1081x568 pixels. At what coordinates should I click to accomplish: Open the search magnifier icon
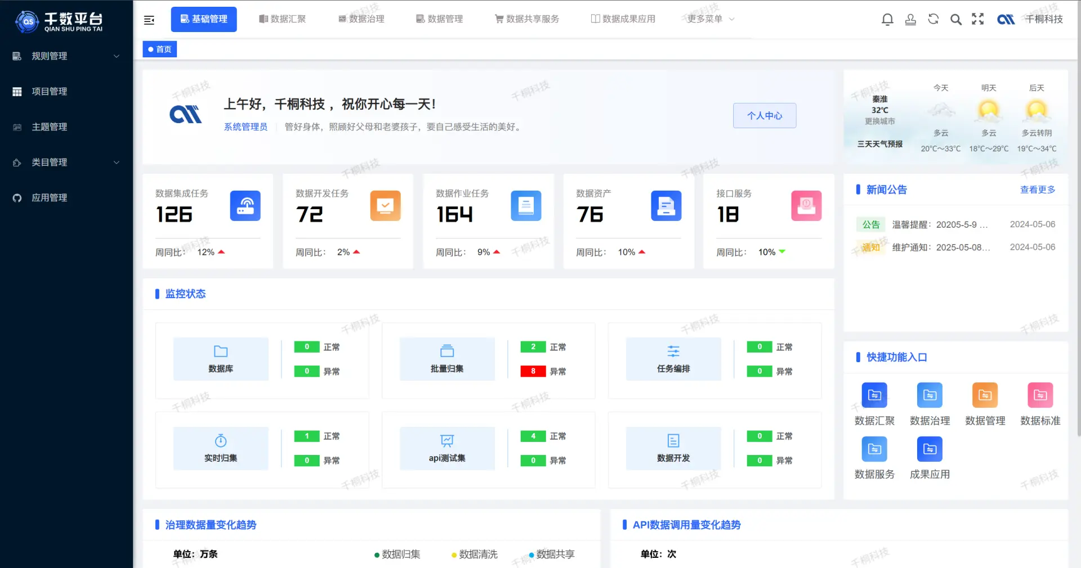[955, 19]
